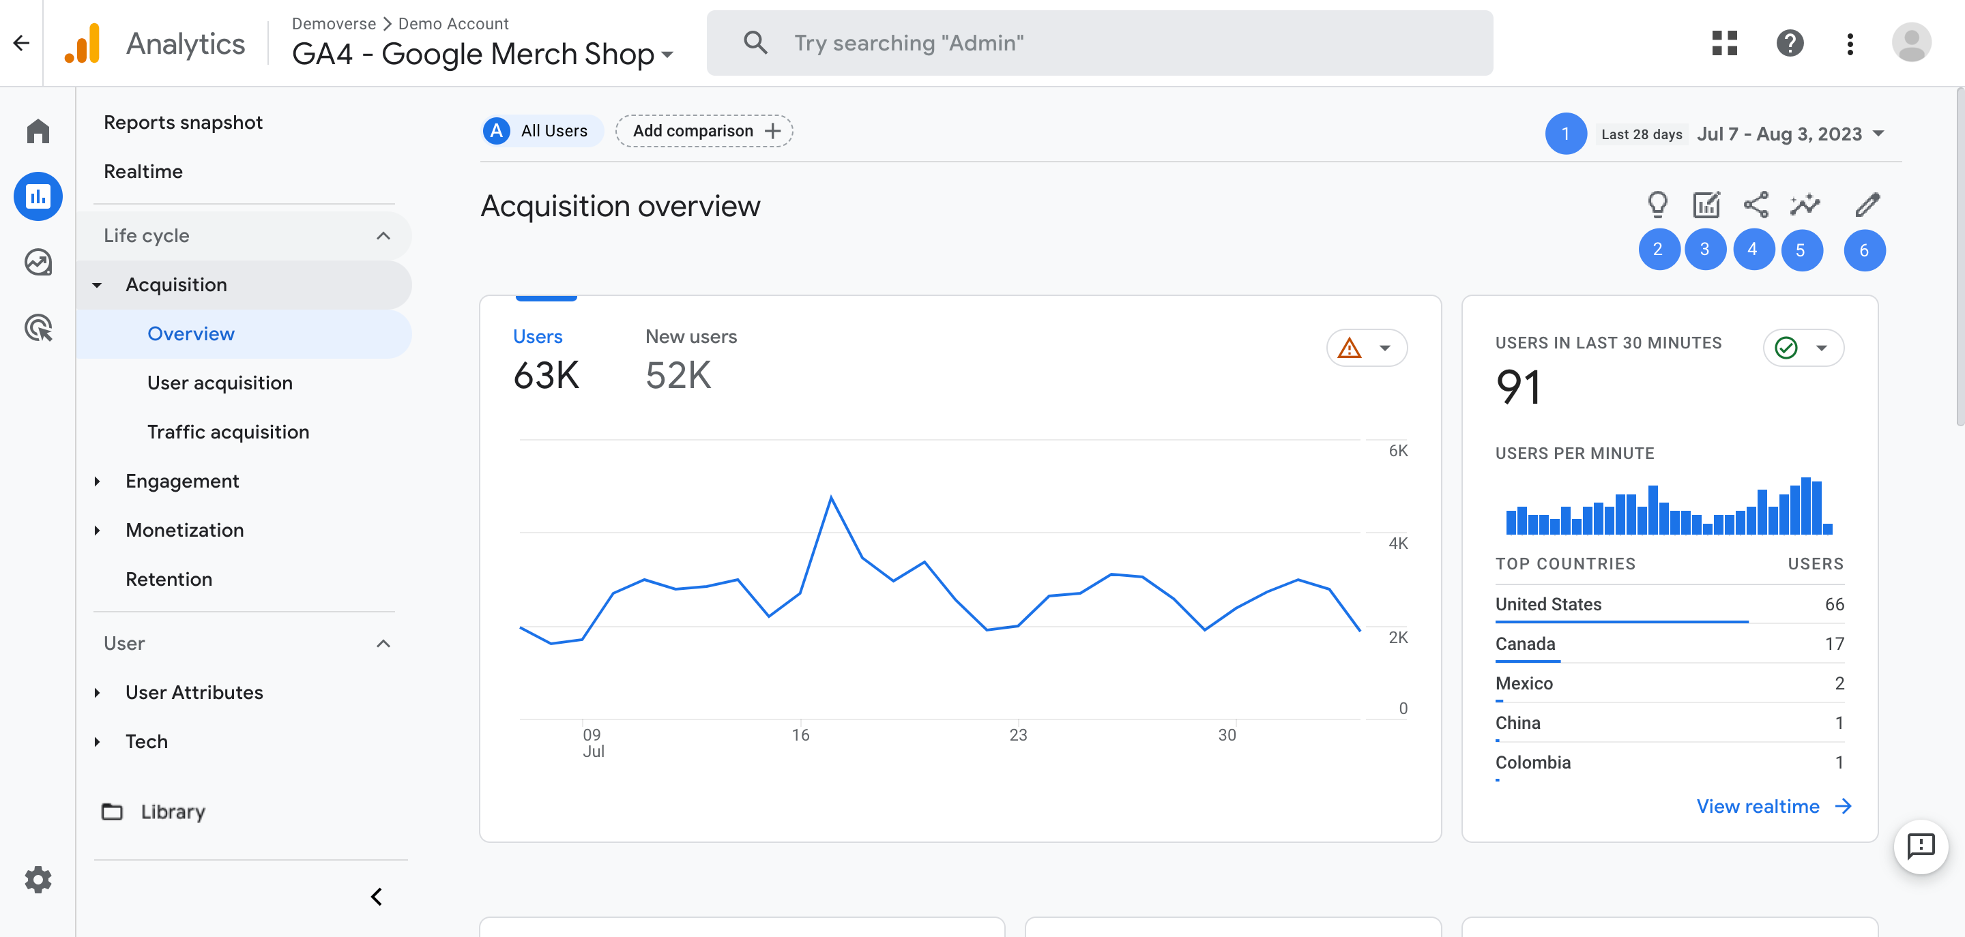This screenshot has width=1965, height=937.
Task: Click the United States row
Action: coord(1669,605)
